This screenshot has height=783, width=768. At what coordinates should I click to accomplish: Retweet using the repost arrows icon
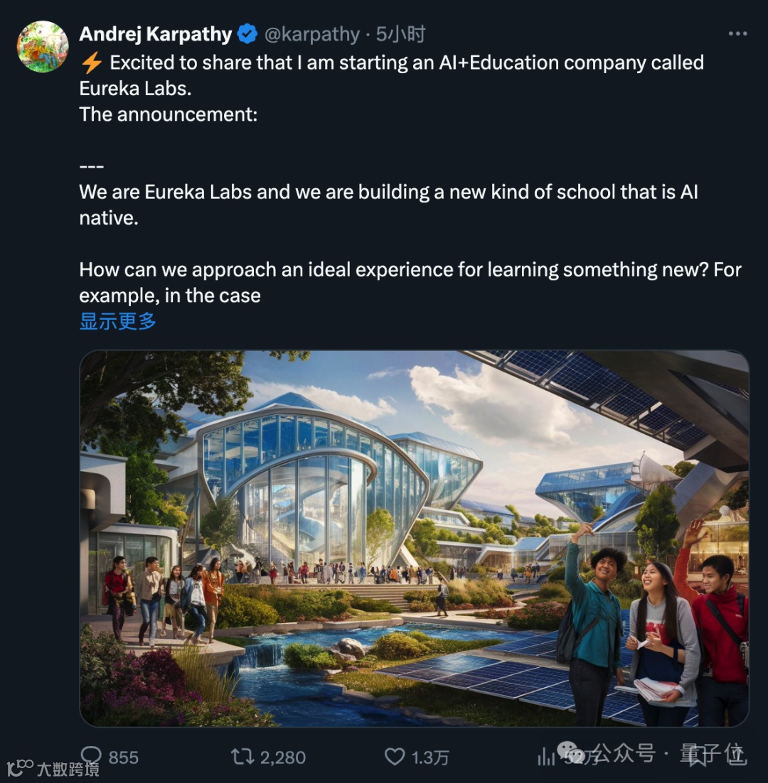click(242, 757)
